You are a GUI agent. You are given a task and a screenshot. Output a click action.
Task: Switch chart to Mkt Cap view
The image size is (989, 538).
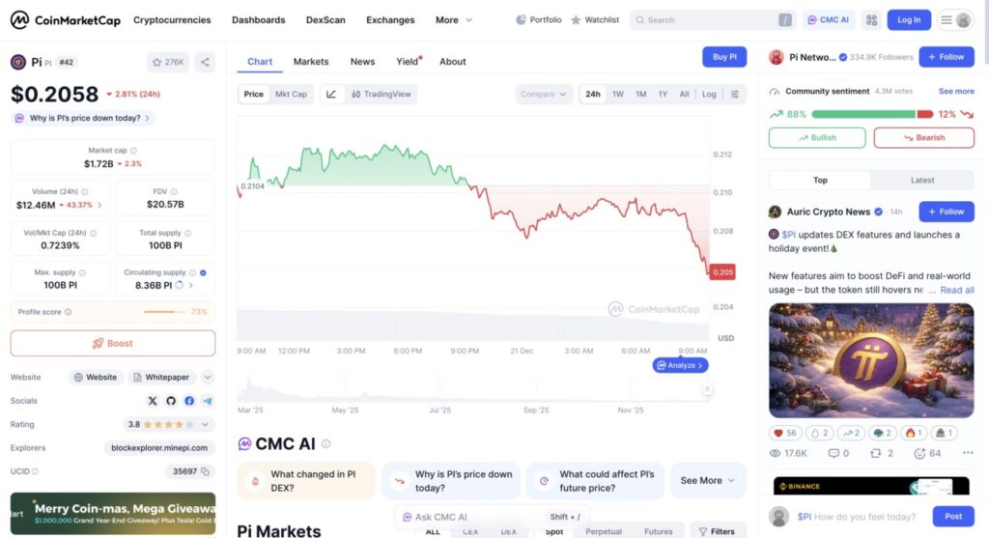pos(291,95)
